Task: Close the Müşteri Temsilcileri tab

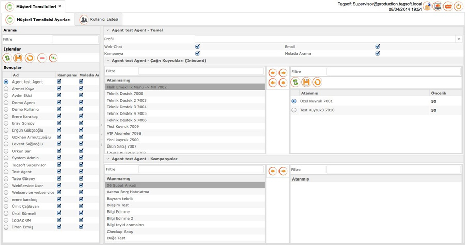Action: (x=60, y=6)
